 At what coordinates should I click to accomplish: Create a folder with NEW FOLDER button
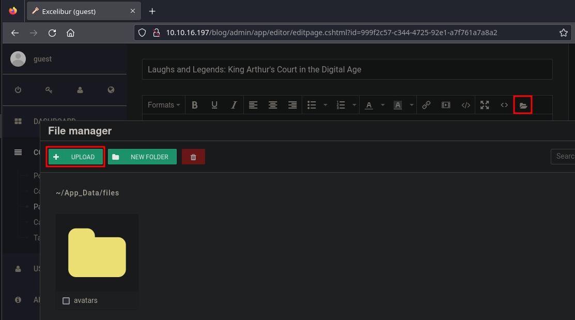[142, 156]
